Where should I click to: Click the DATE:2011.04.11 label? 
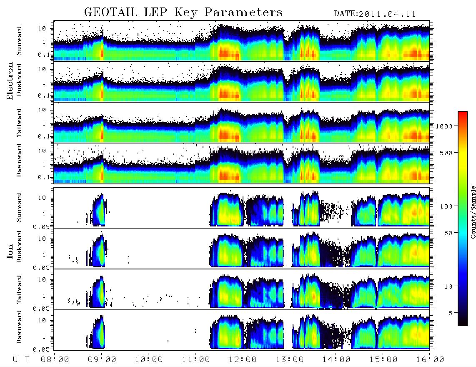[375, 14]
